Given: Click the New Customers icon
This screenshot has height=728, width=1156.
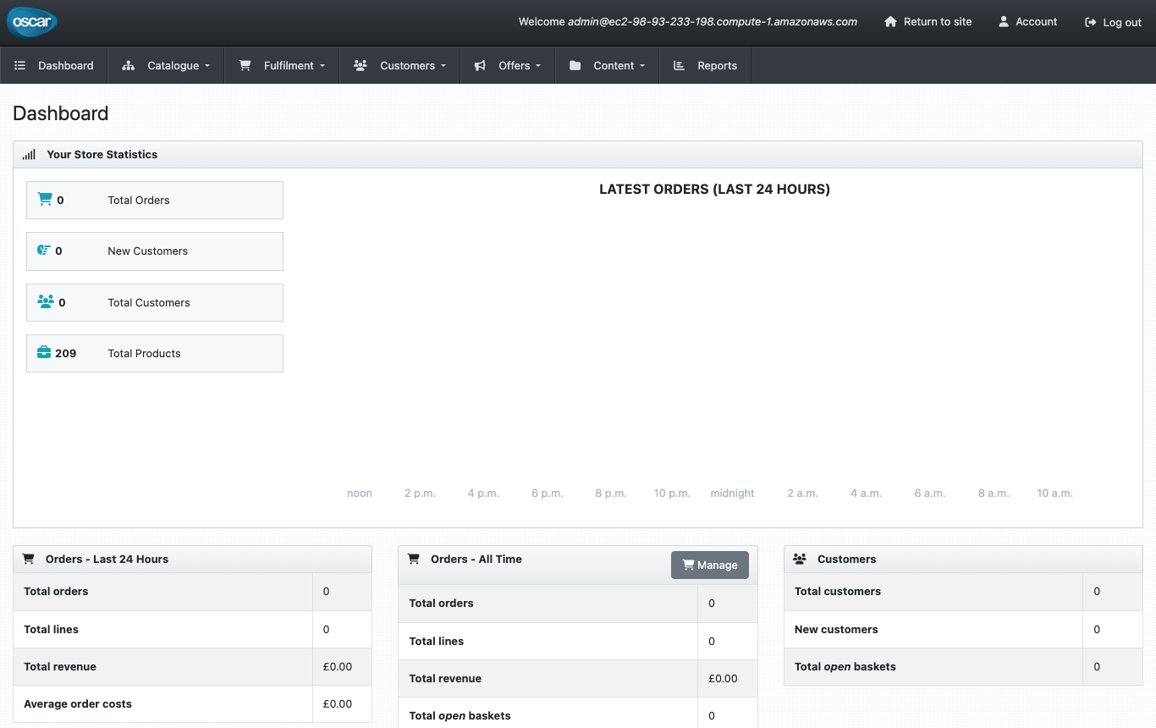Looking at the screenshot, I should pyautogui.click(x=44, y=251).
